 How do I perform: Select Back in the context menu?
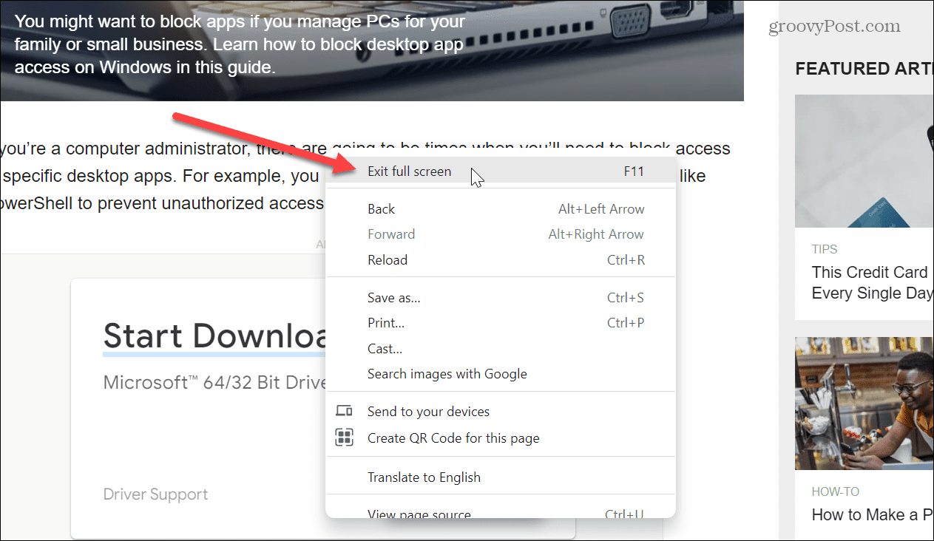(x=501, y=209)
